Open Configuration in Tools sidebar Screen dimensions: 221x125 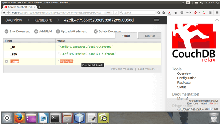point(187,78)
